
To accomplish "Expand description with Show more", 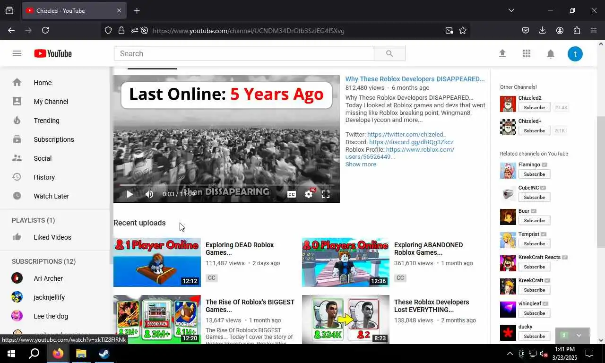I will 361,164.
